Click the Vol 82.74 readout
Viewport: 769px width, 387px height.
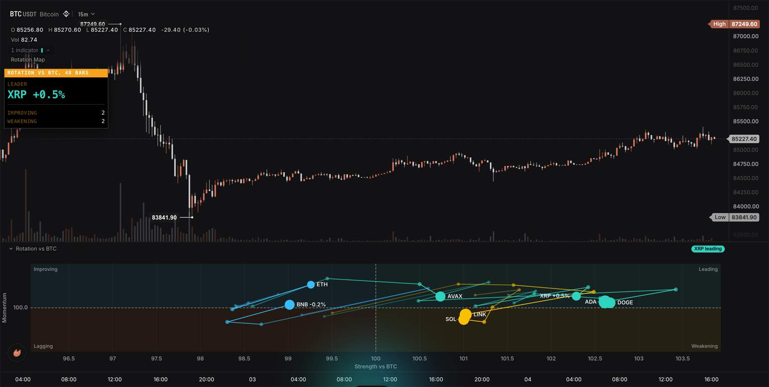tap(24, 40)
